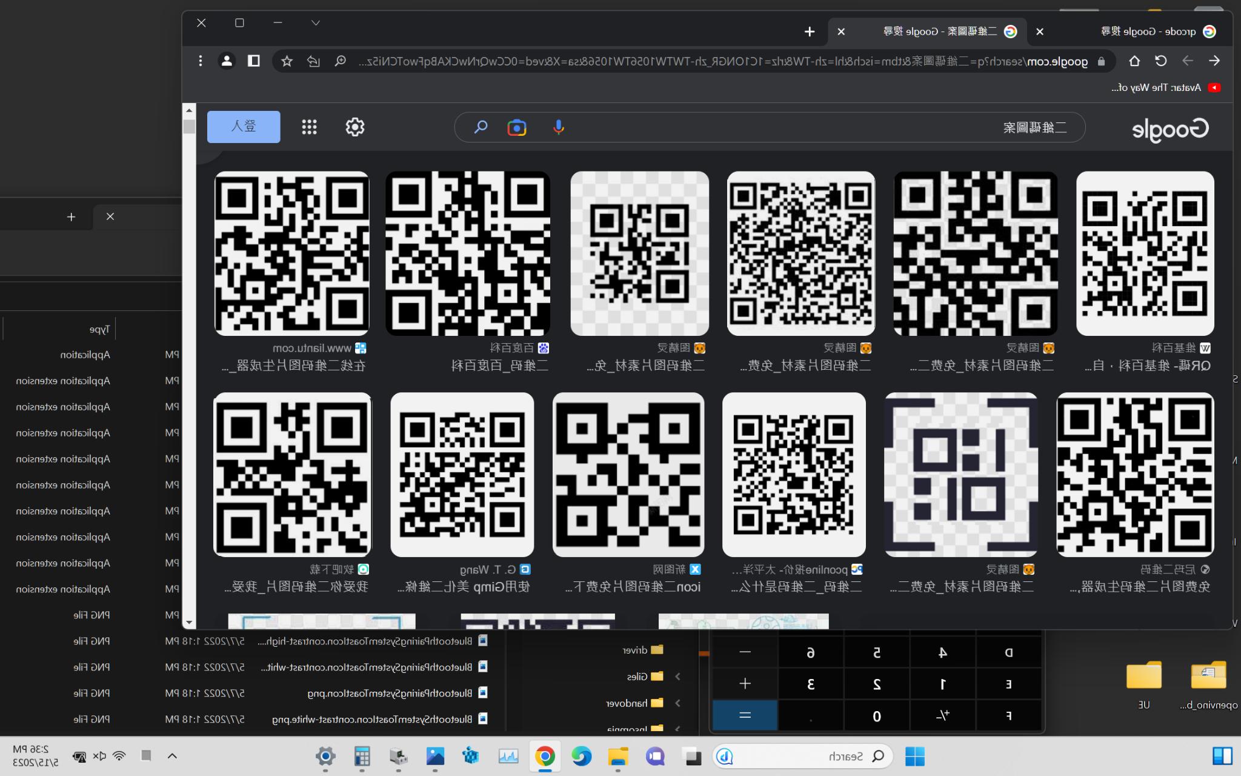Click the Type column header in Explorer
This screenshot has height=776, width=1241.
(100, 329)
